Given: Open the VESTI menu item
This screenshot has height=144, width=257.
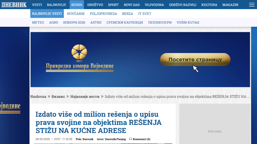Looking at the screenshot, I should (37, 5).
